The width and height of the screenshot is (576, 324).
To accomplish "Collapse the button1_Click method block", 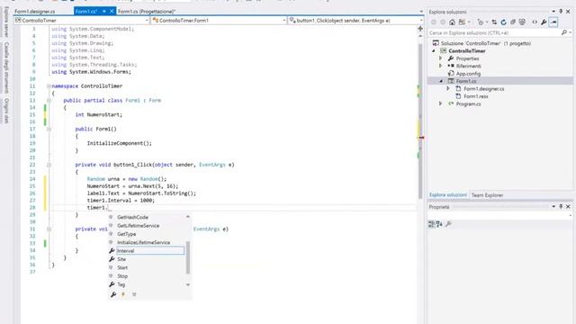I will point(49,165).
